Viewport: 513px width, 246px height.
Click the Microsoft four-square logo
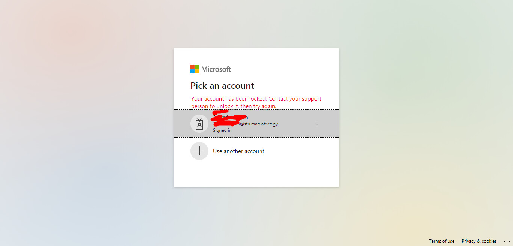(195, 69)
